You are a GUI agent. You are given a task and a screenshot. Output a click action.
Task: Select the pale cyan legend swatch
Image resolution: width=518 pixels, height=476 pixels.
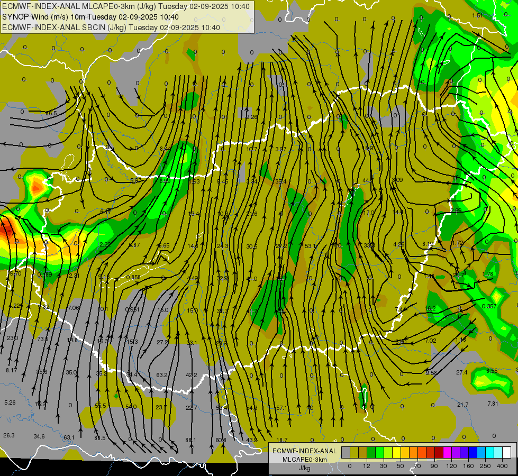coord(498,452)
